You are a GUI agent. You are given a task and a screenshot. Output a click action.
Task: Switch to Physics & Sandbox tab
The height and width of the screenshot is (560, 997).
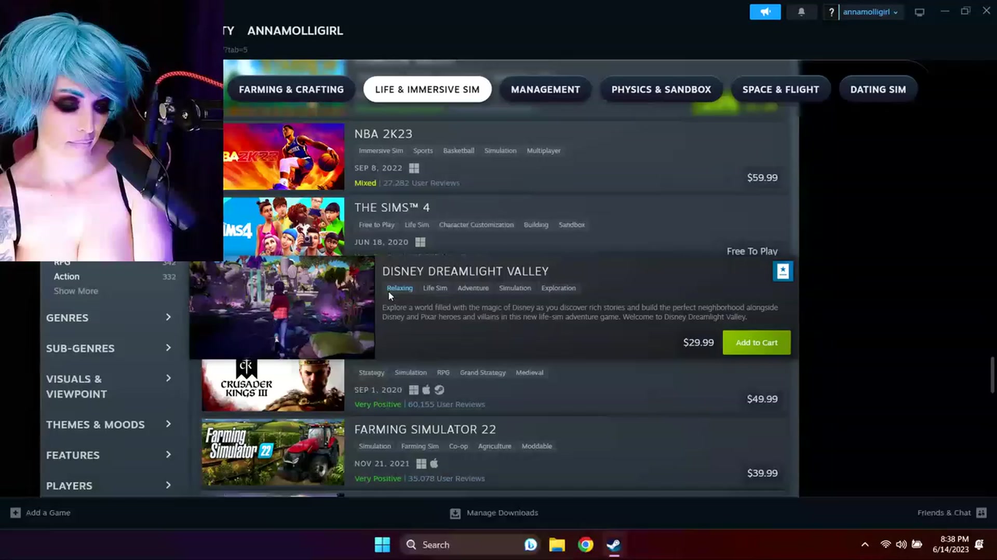tap(661, 89)
